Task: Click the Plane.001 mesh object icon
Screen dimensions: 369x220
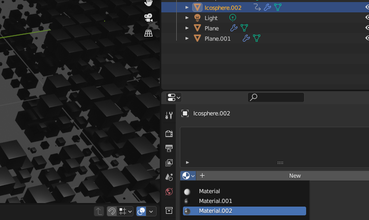Action: [x=197, y=38]
